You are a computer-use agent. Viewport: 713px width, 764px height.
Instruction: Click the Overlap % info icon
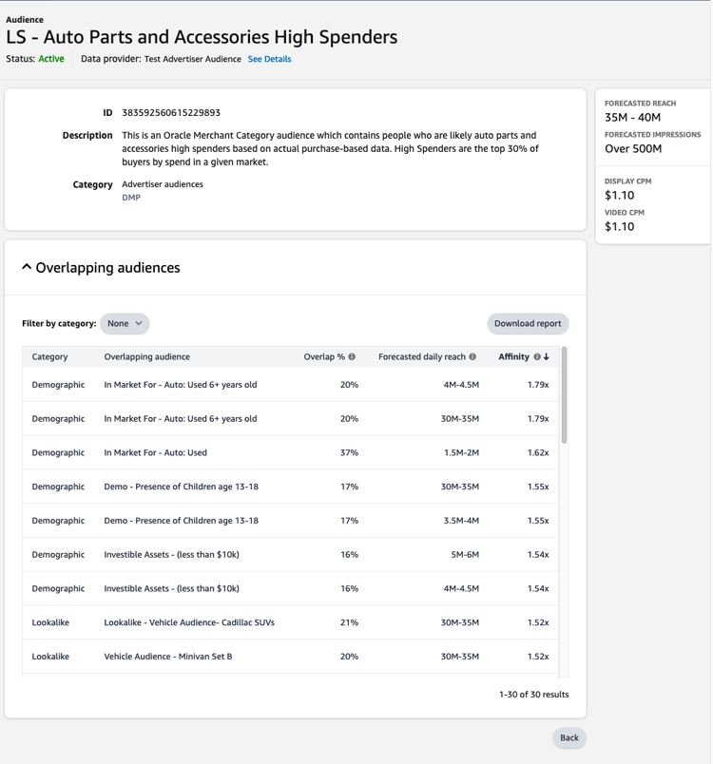[352, 357]
